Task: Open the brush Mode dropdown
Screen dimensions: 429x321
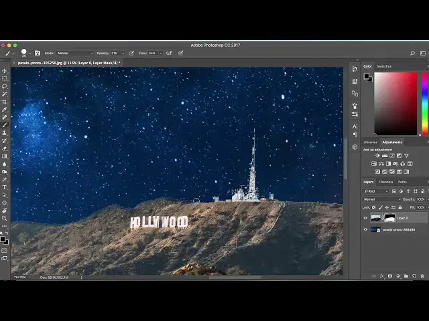Action: point(74,53)
